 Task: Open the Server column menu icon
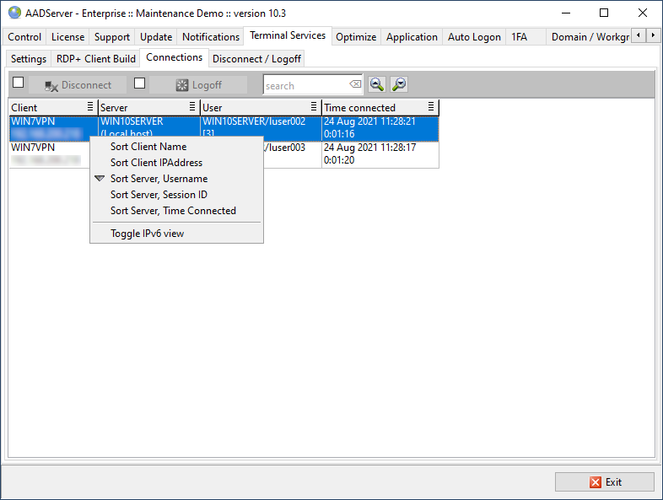pyautogui.click(x=192, y=107)
